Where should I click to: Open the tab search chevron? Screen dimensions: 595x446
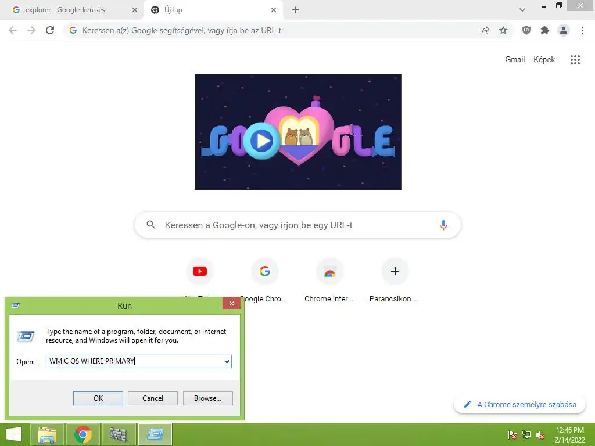click(x=522, y=10)
